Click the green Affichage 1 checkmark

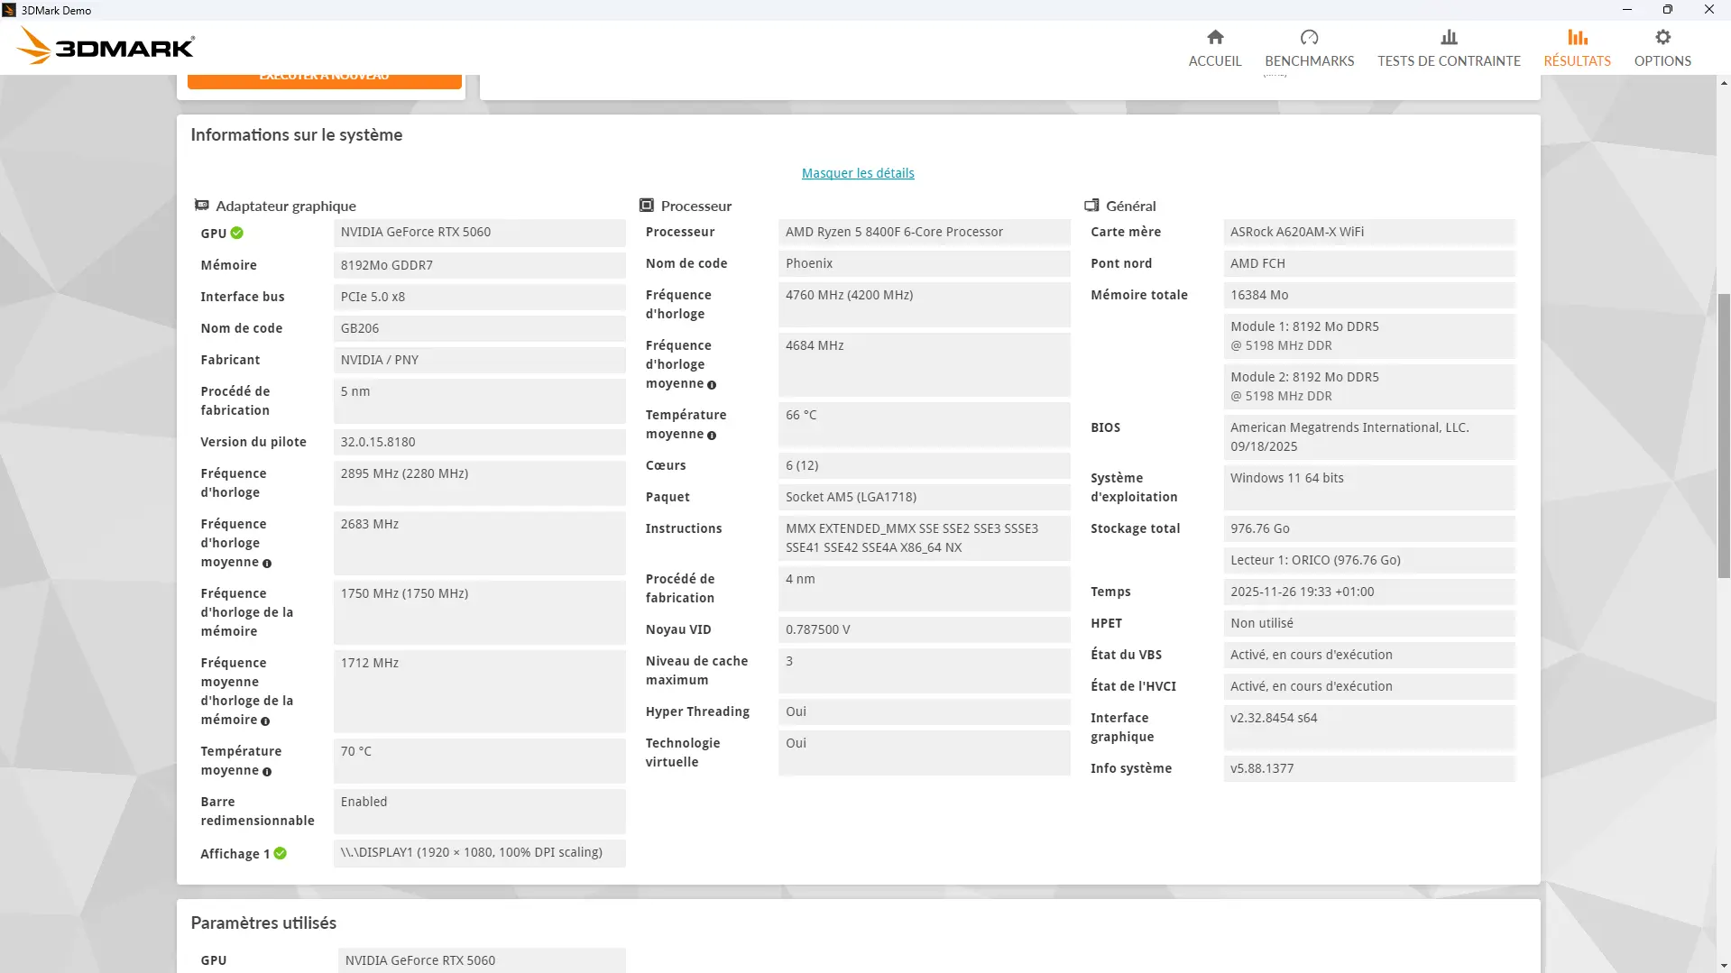(x=280, y=853)
